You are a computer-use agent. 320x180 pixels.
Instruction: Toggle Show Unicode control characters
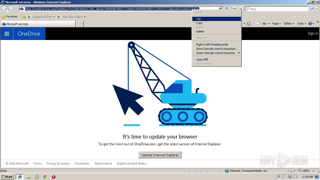(216, 49)
